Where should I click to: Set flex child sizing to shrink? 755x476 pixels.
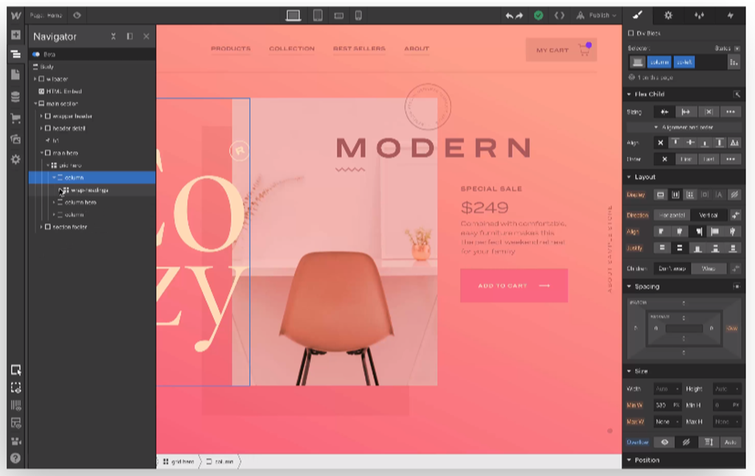[x=665, y=112]
